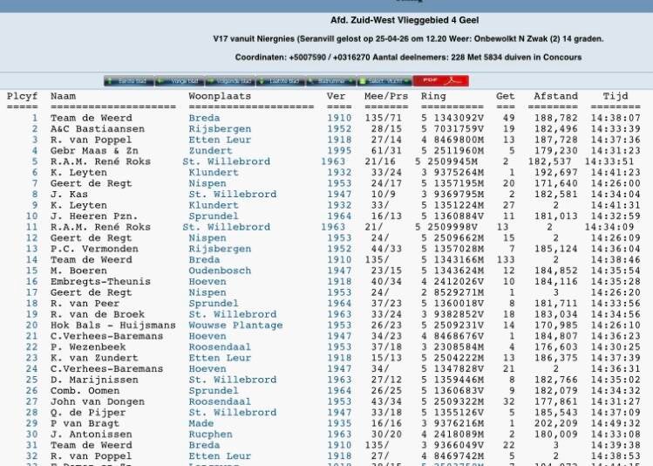Screen dimensions: 653x466
Task: Select ring number 3 9375264M
Action: [x=452, y=172]
